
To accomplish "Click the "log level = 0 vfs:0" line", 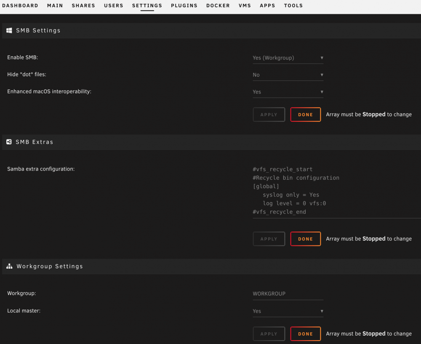I will (294, 203).
